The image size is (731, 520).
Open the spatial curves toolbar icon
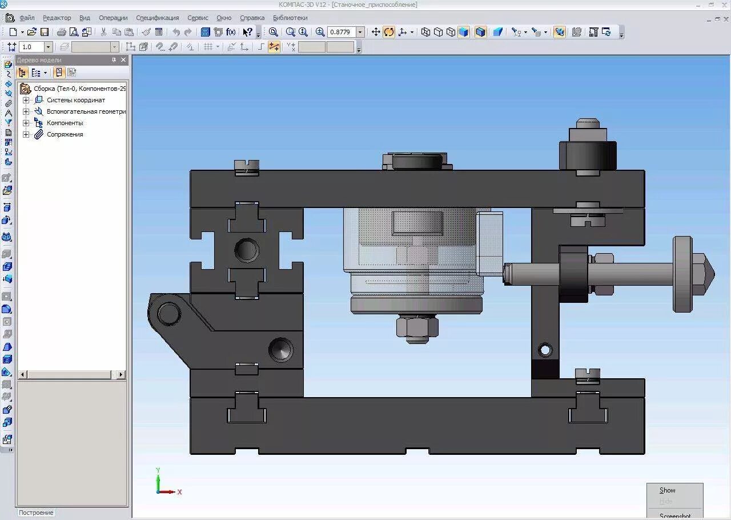8,74
